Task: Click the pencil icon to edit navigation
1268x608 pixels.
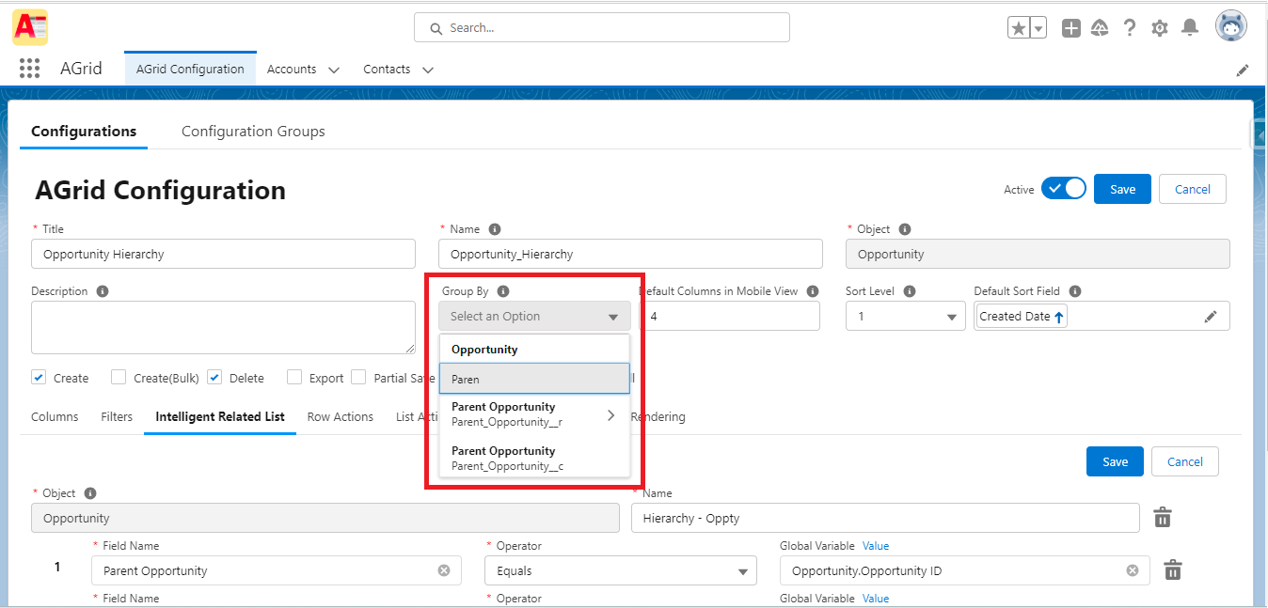Action: click(1243, 70)
